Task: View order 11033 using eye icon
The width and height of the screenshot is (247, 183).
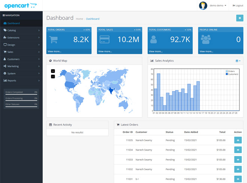Action: point(238,159)
